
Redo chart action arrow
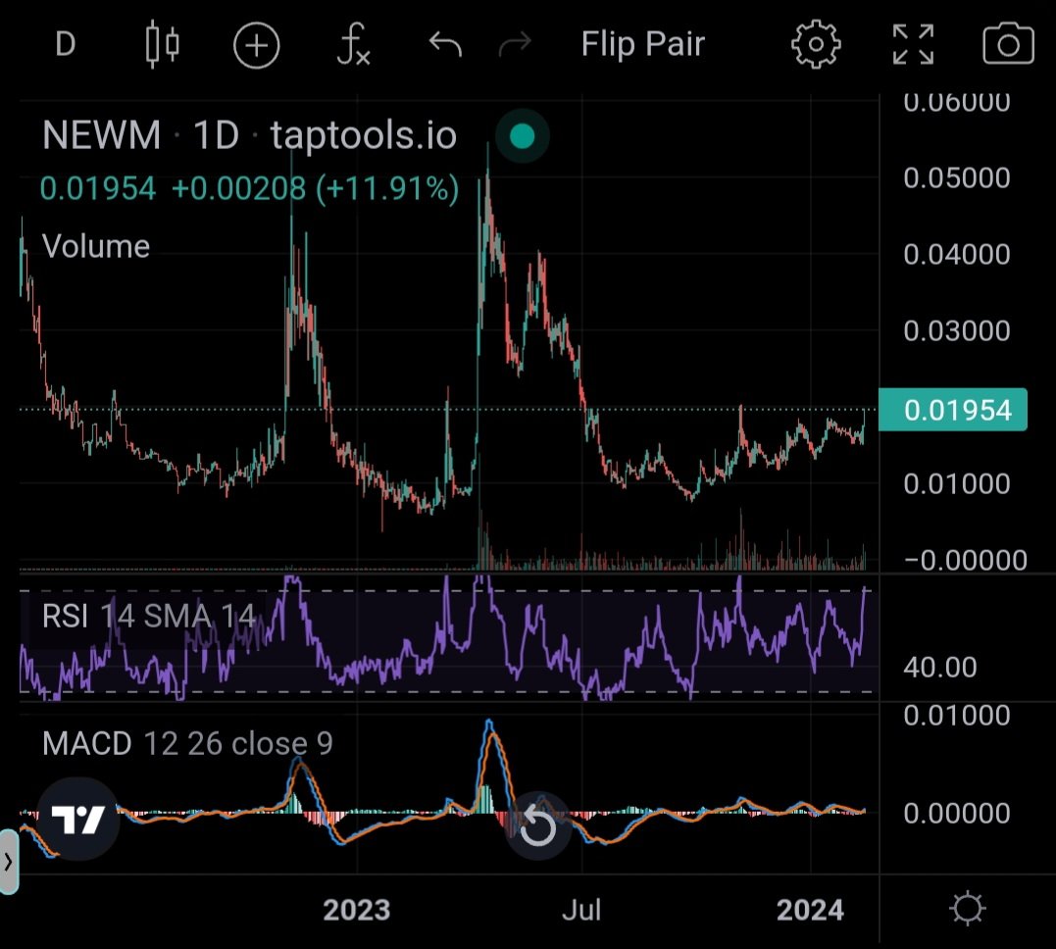(515, 44)
